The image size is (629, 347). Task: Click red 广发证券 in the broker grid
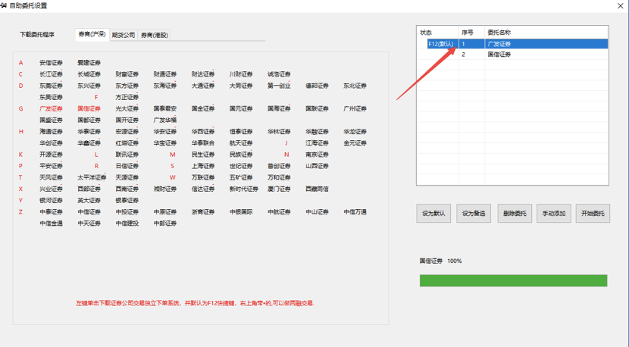tap(51, 108)
